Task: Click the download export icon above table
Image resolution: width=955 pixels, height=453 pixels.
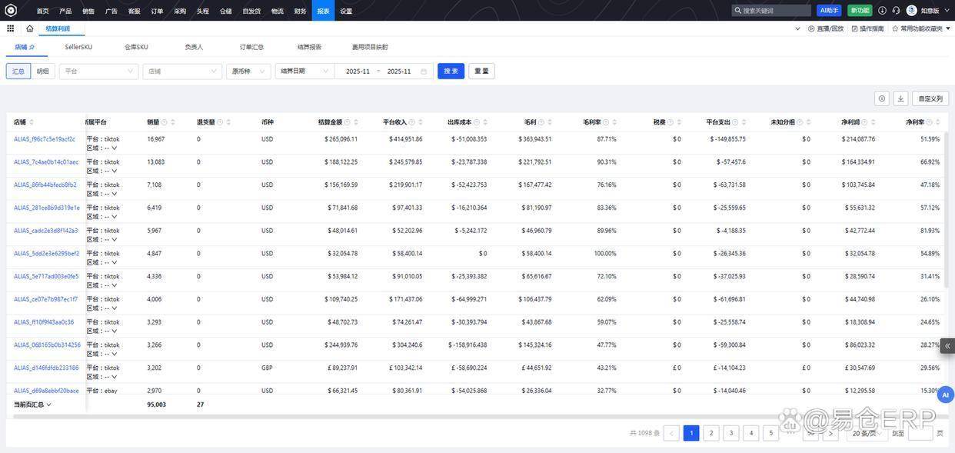Action: tap(900, 98)
